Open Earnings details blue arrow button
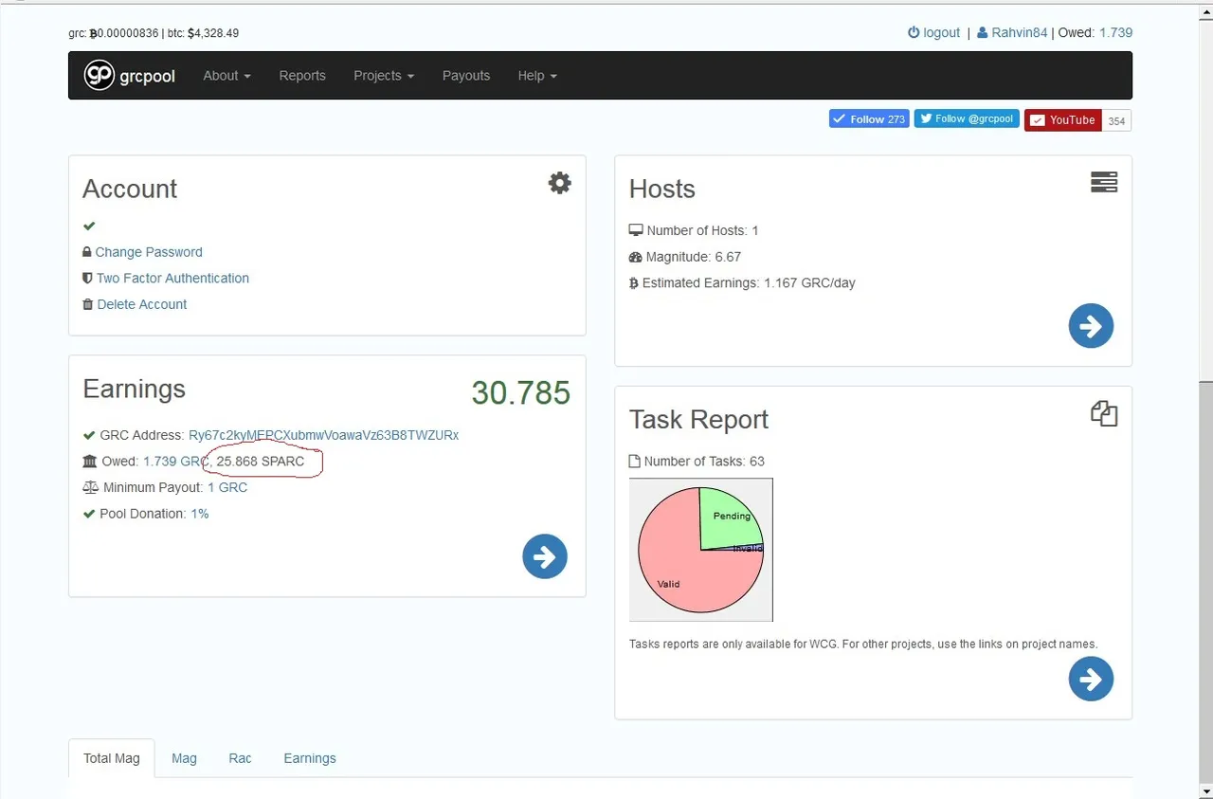Image resolution: width=1213 pixels, height=799 pixels. (x=545, y=556)
